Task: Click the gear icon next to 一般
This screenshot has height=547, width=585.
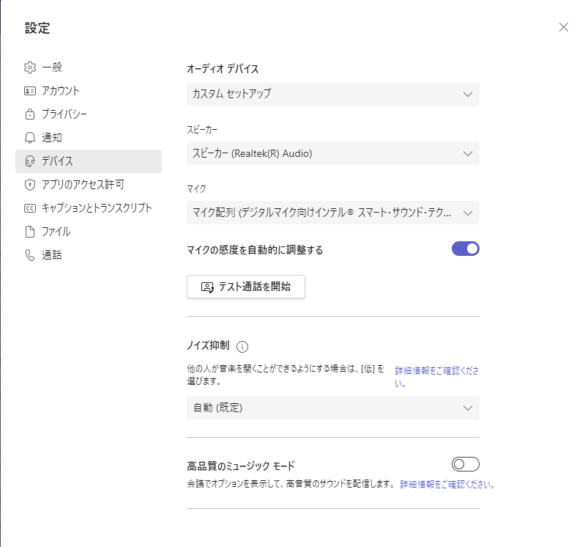Action: point(30,67)
